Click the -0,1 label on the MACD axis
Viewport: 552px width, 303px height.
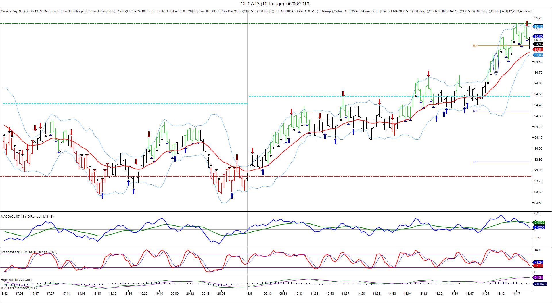[x=537, y=238]
